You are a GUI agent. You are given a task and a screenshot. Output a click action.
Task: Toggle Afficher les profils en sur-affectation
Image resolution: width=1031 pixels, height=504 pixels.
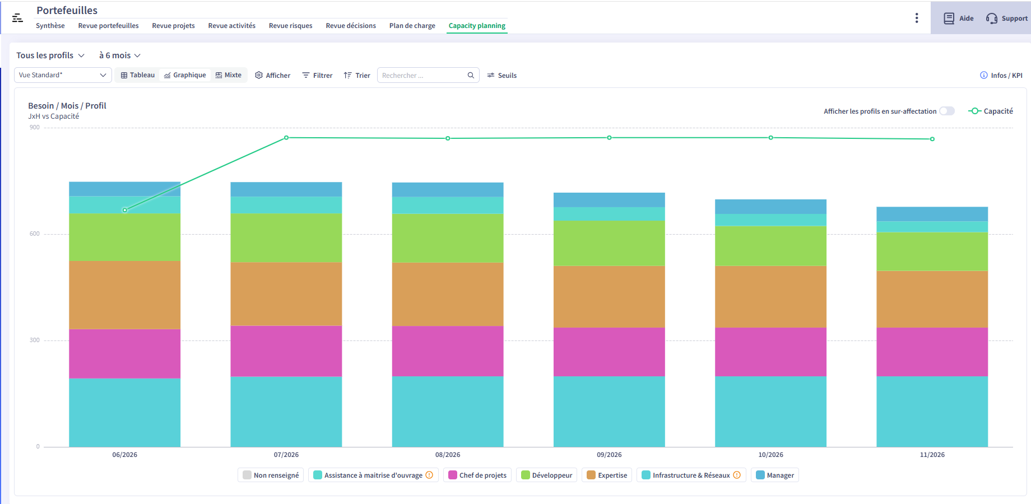pos(946,111)
